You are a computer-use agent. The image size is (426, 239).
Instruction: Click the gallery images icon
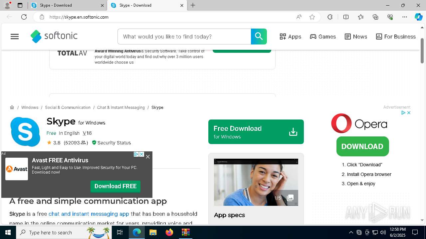click(x=290, y=198)
